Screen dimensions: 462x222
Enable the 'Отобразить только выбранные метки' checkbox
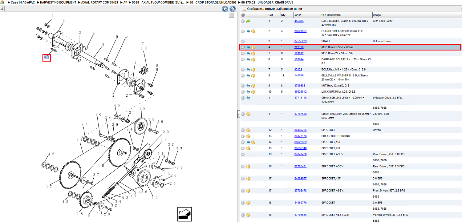[x=245, y=9]
